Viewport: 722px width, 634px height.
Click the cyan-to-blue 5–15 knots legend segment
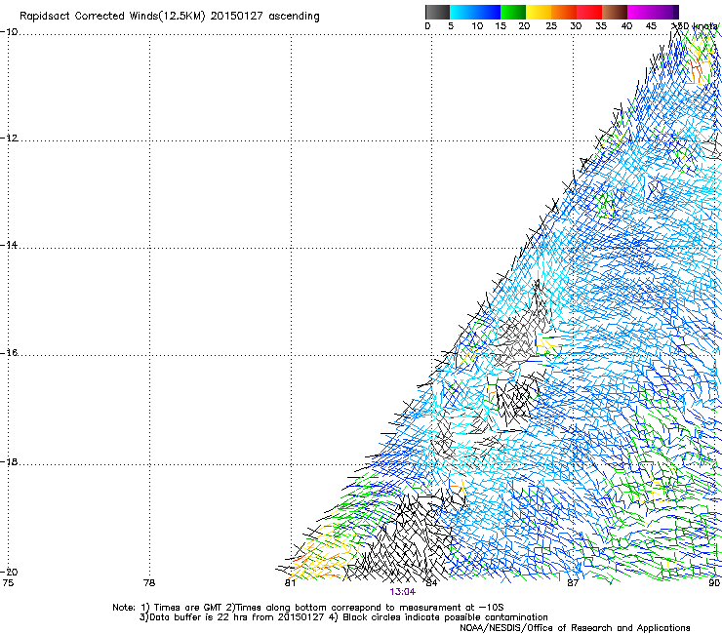tap(475, 12)
